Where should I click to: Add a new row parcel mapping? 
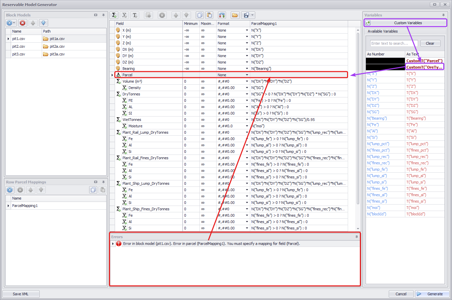10,190
